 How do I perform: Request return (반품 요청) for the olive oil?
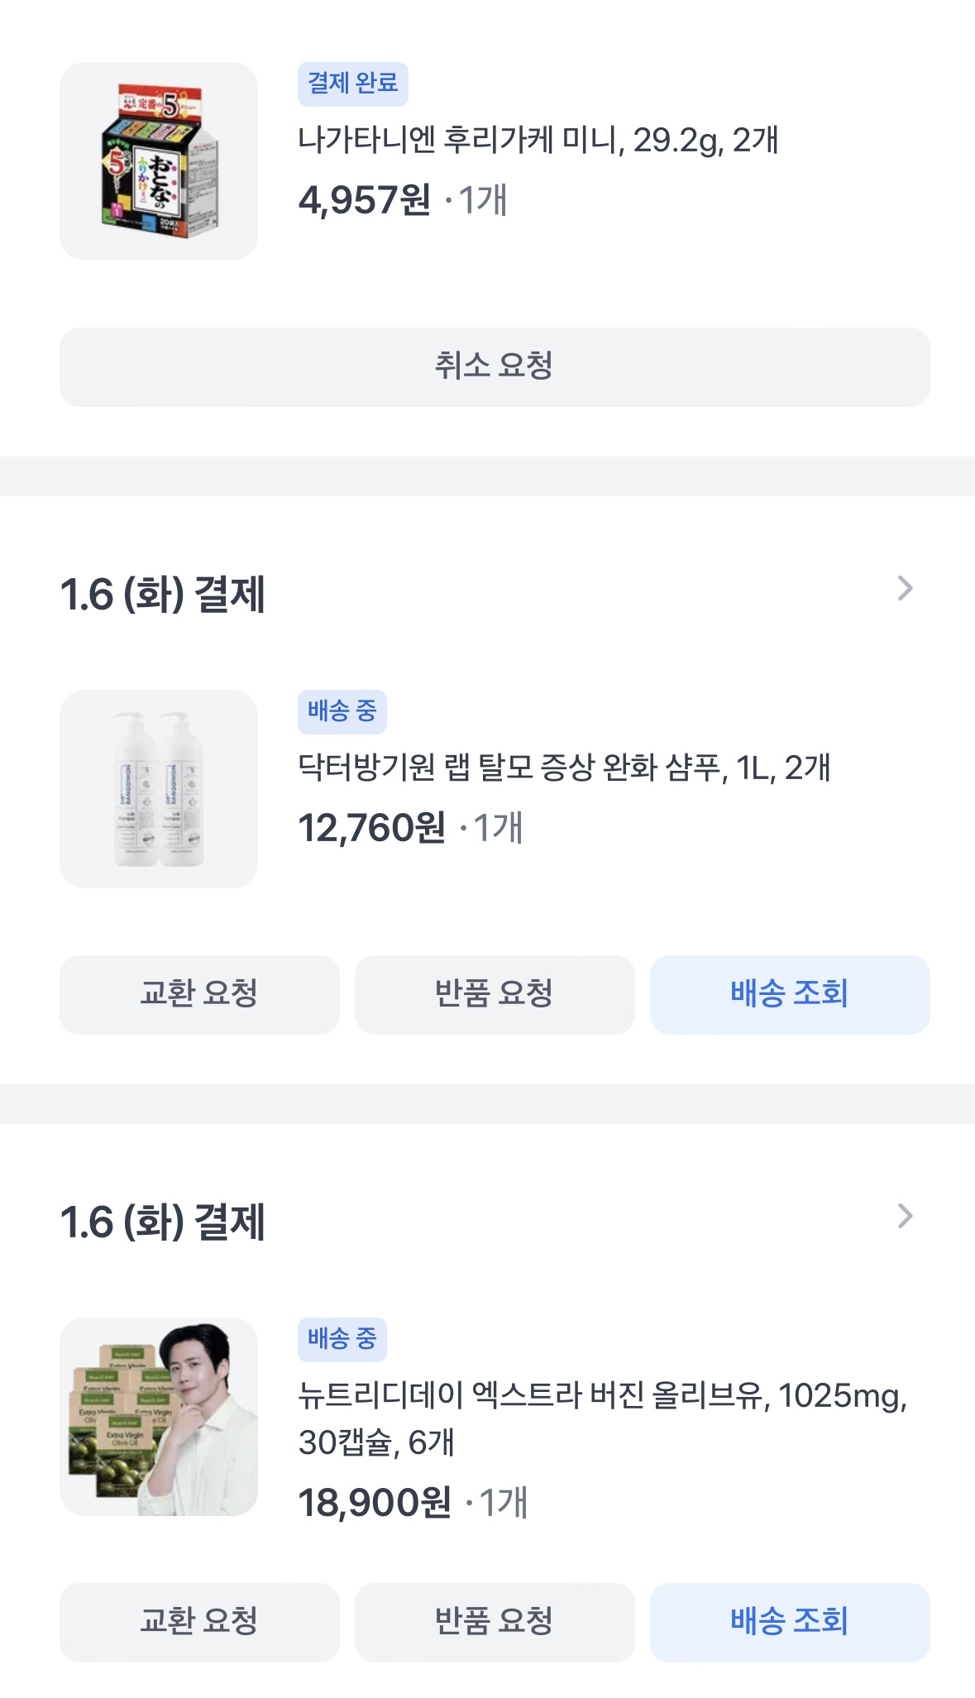495,1622
